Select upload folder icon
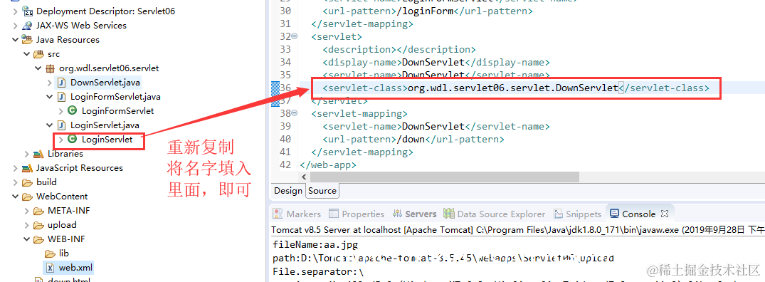Screen dimensions: 765x282 (38, 225)
